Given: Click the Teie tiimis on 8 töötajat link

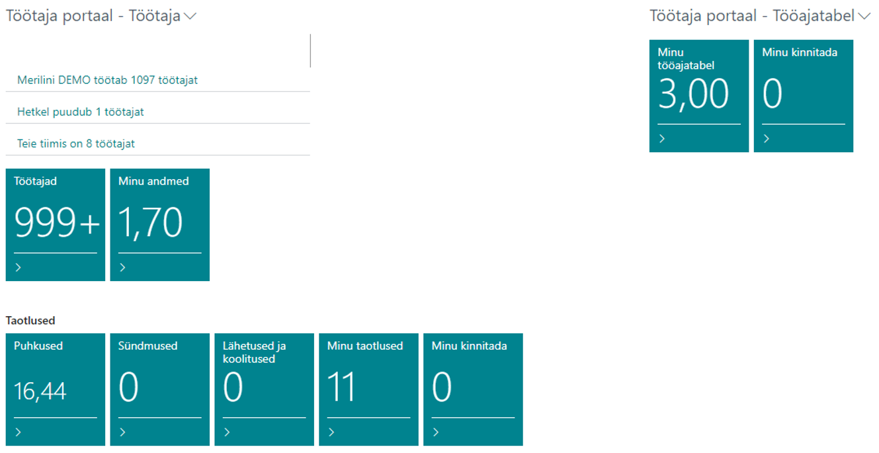Looking at the screenshot, I should [76, 144].
